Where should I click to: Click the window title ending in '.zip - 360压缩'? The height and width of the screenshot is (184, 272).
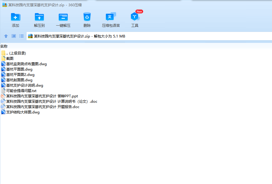[x=45, y=5]
